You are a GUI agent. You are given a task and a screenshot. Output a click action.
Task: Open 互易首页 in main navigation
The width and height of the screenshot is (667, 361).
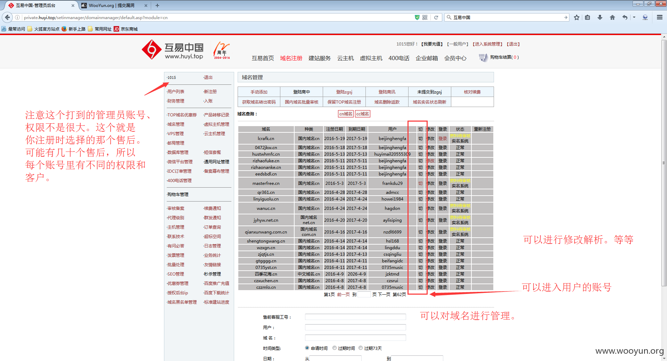(x=263, y=58)
